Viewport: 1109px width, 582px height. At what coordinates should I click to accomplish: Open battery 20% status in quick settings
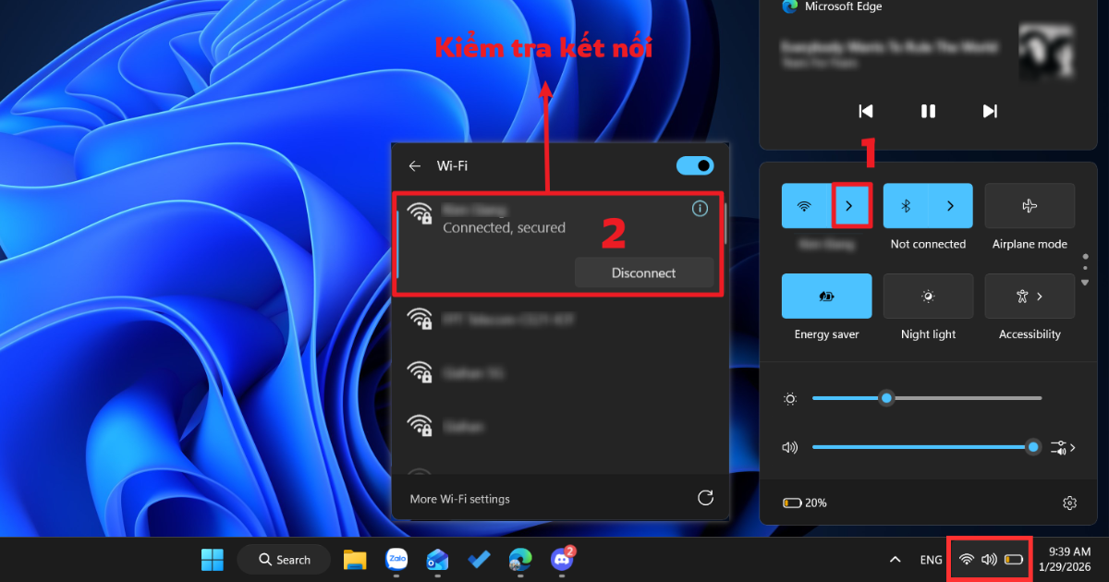pyautogui.click(x=804, y=503)
